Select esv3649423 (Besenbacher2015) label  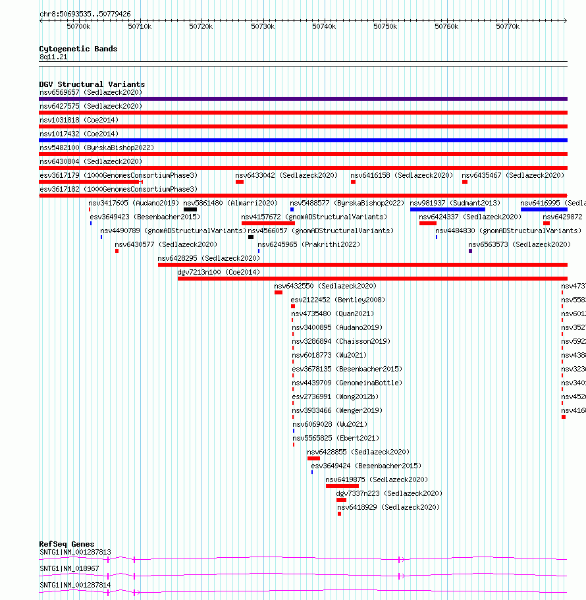click(145, 217)
